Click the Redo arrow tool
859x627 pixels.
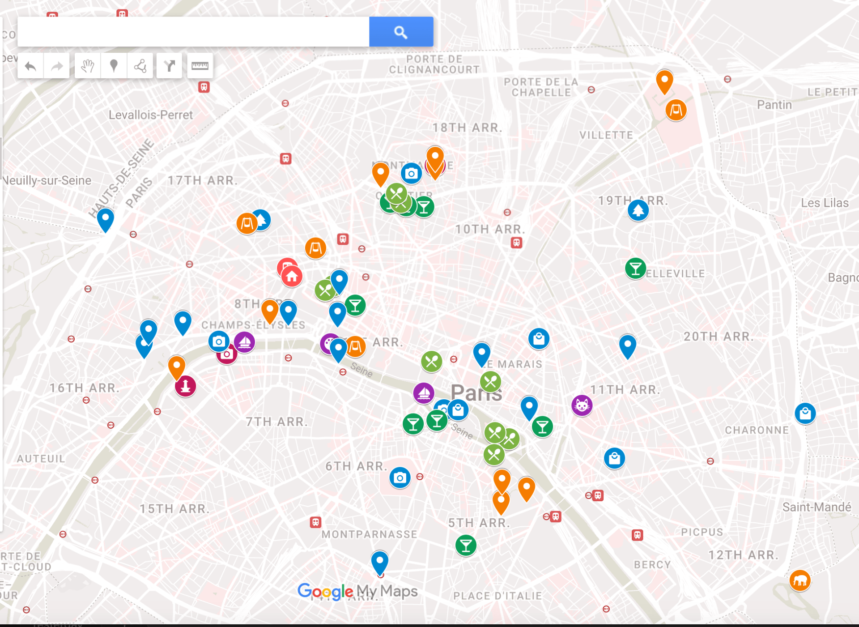[x=57, y=66]
